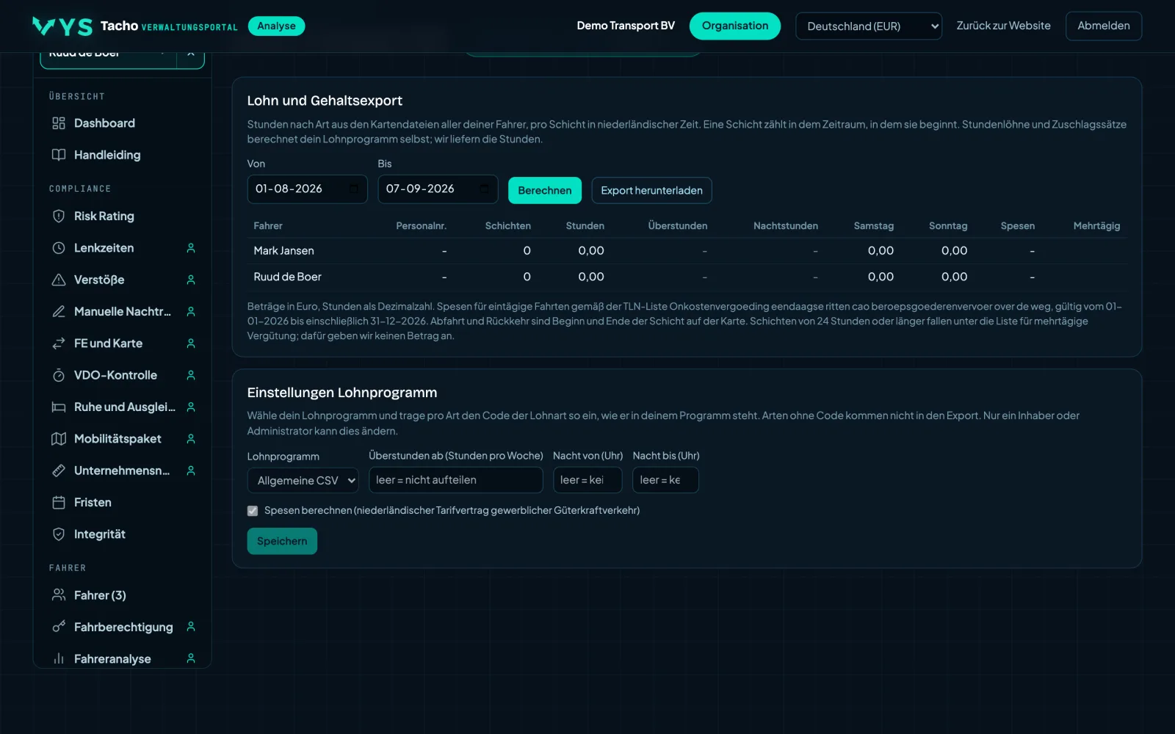Open Integrität shield item
Image resolution: width=1175 pixels, height=734 pixels.
click(122, 534)
